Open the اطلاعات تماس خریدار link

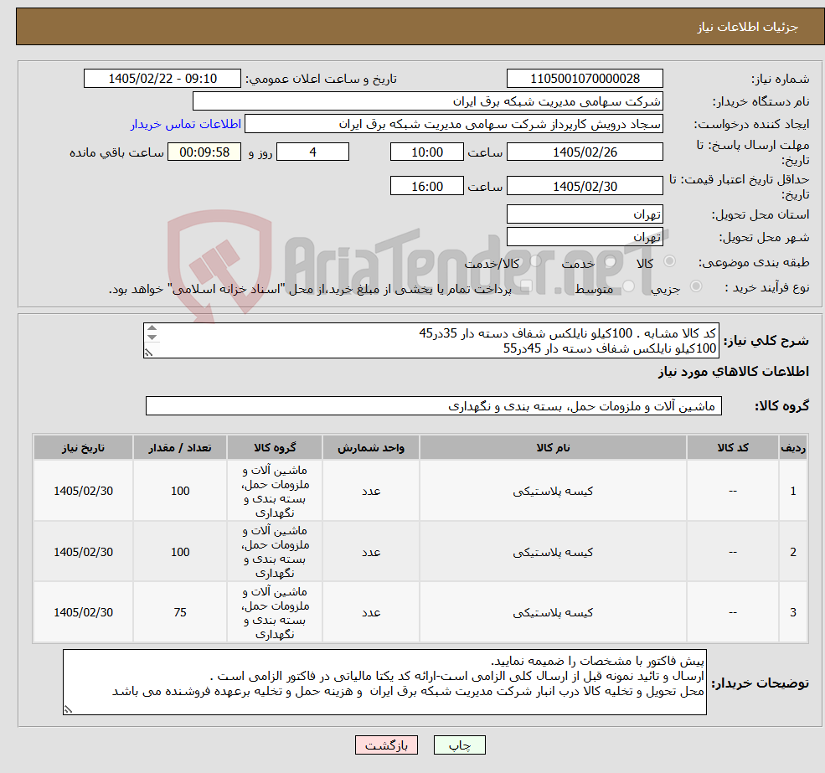(186, 124)
